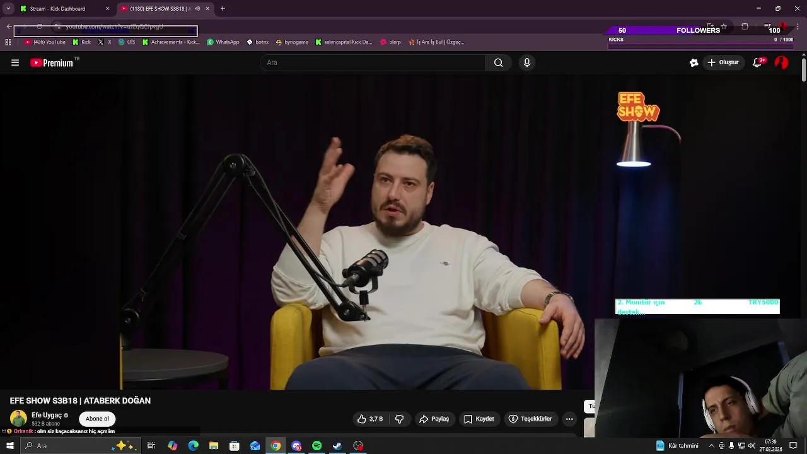Open the 'X' bookmark

tap(104, 42)
